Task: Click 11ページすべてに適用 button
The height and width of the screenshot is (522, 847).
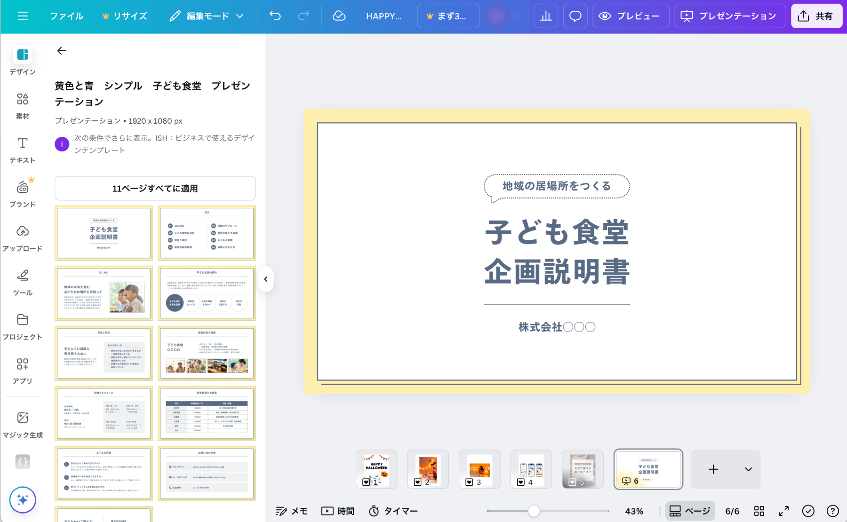Action: 155,189
